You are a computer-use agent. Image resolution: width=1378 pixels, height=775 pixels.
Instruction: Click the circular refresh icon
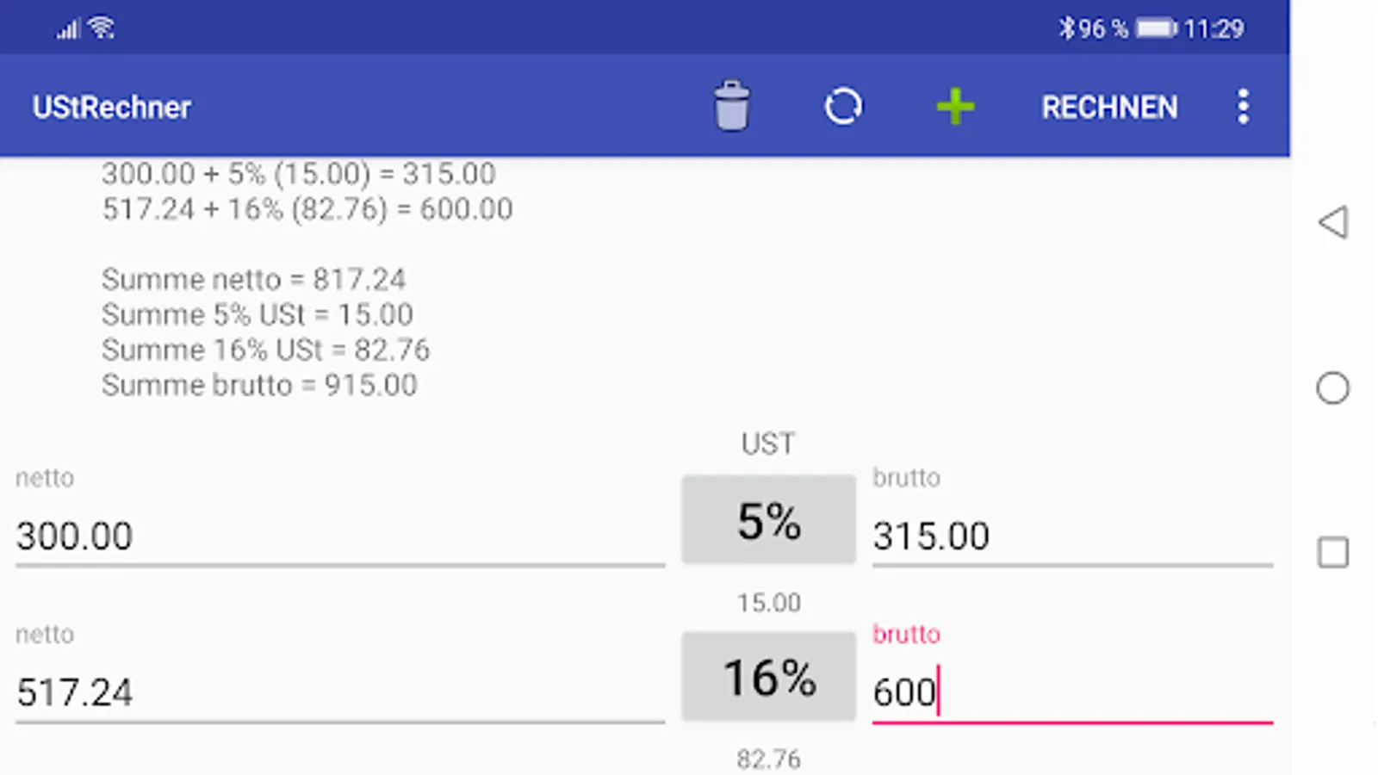point(842,107)
